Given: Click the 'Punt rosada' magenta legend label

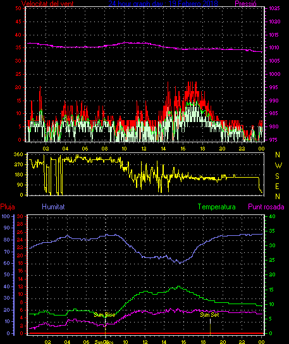Looking at the screenshot, I should tap(266, 207).
